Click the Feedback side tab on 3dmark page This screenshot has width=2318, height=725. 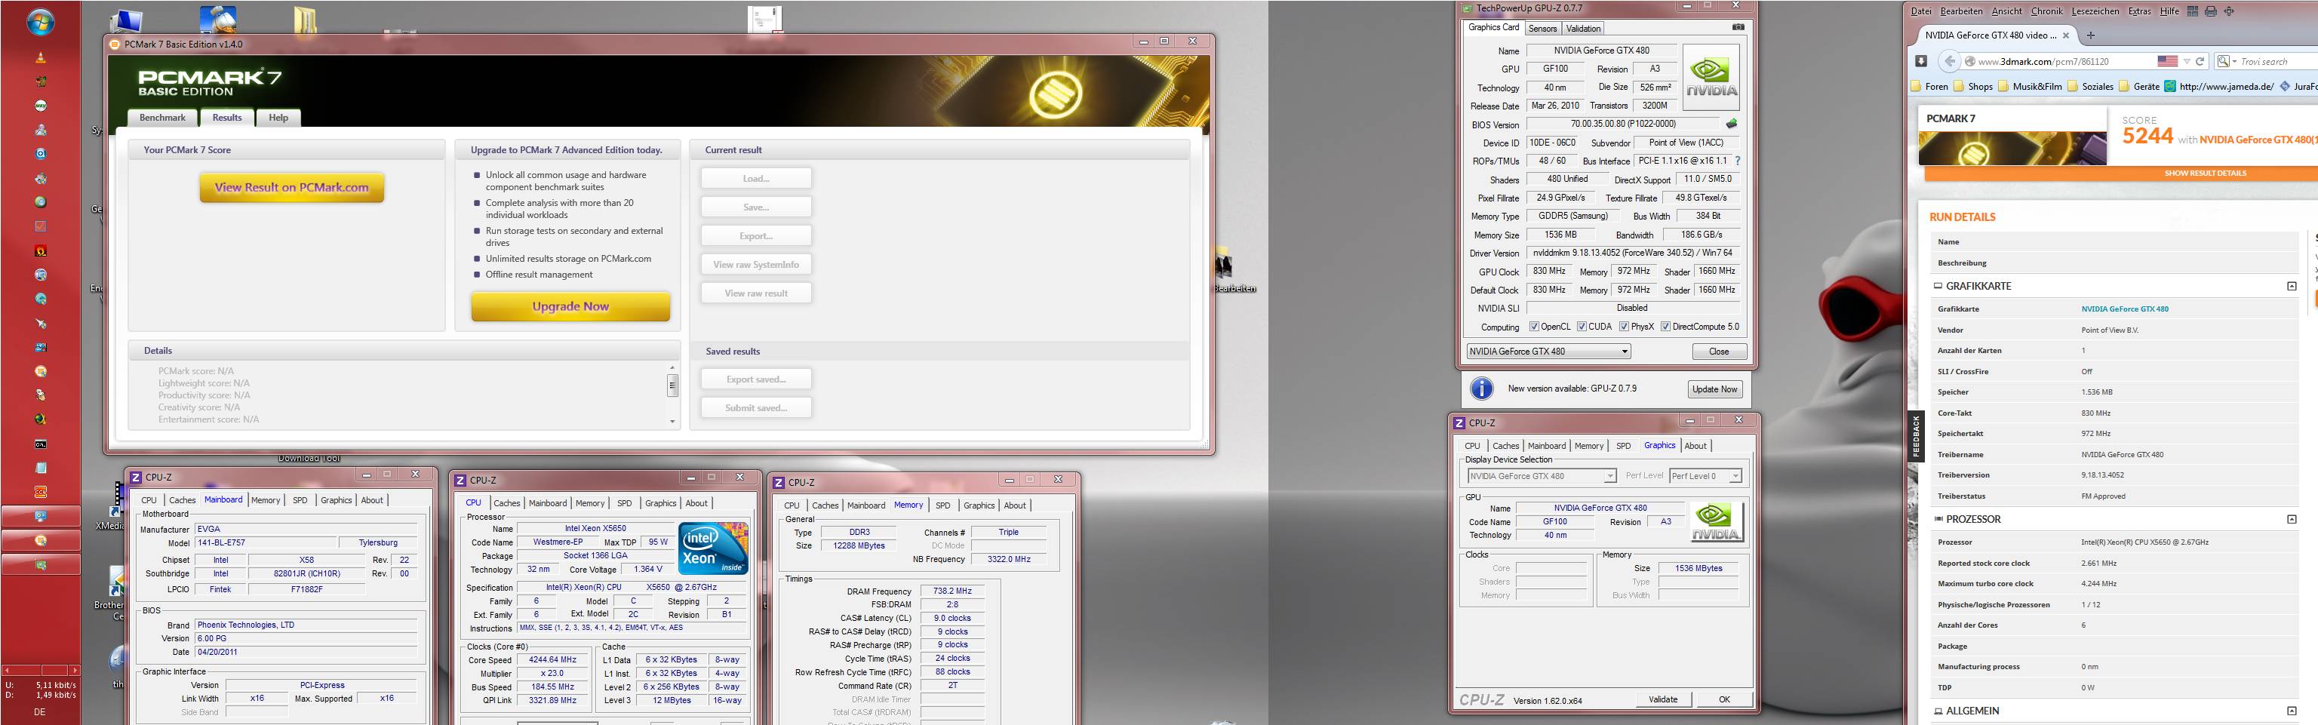1916,435
